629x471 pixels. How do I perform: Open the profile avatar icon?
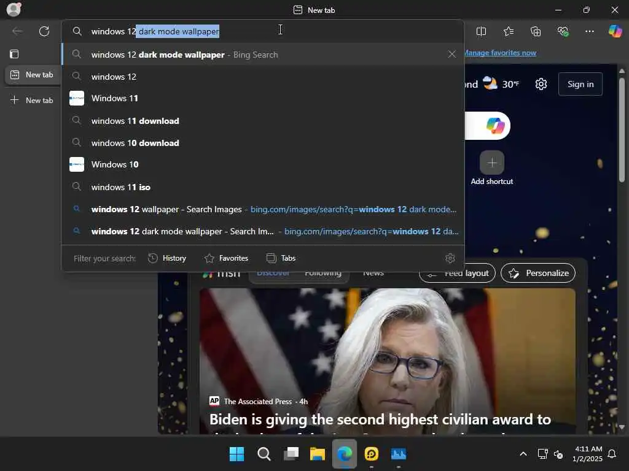point(14,9)
